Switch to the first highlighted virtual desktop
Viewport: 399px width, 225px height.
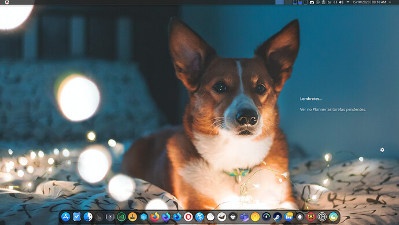click(x=279, y=2)
